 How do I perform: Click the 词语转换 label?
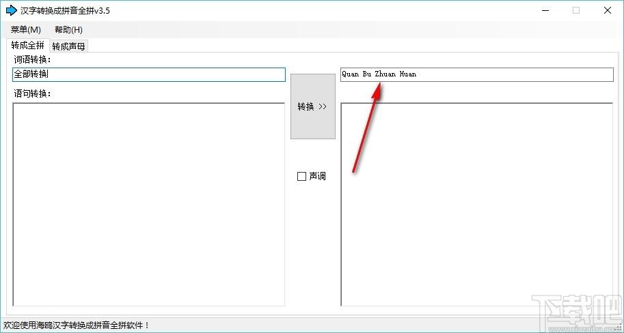33,60
